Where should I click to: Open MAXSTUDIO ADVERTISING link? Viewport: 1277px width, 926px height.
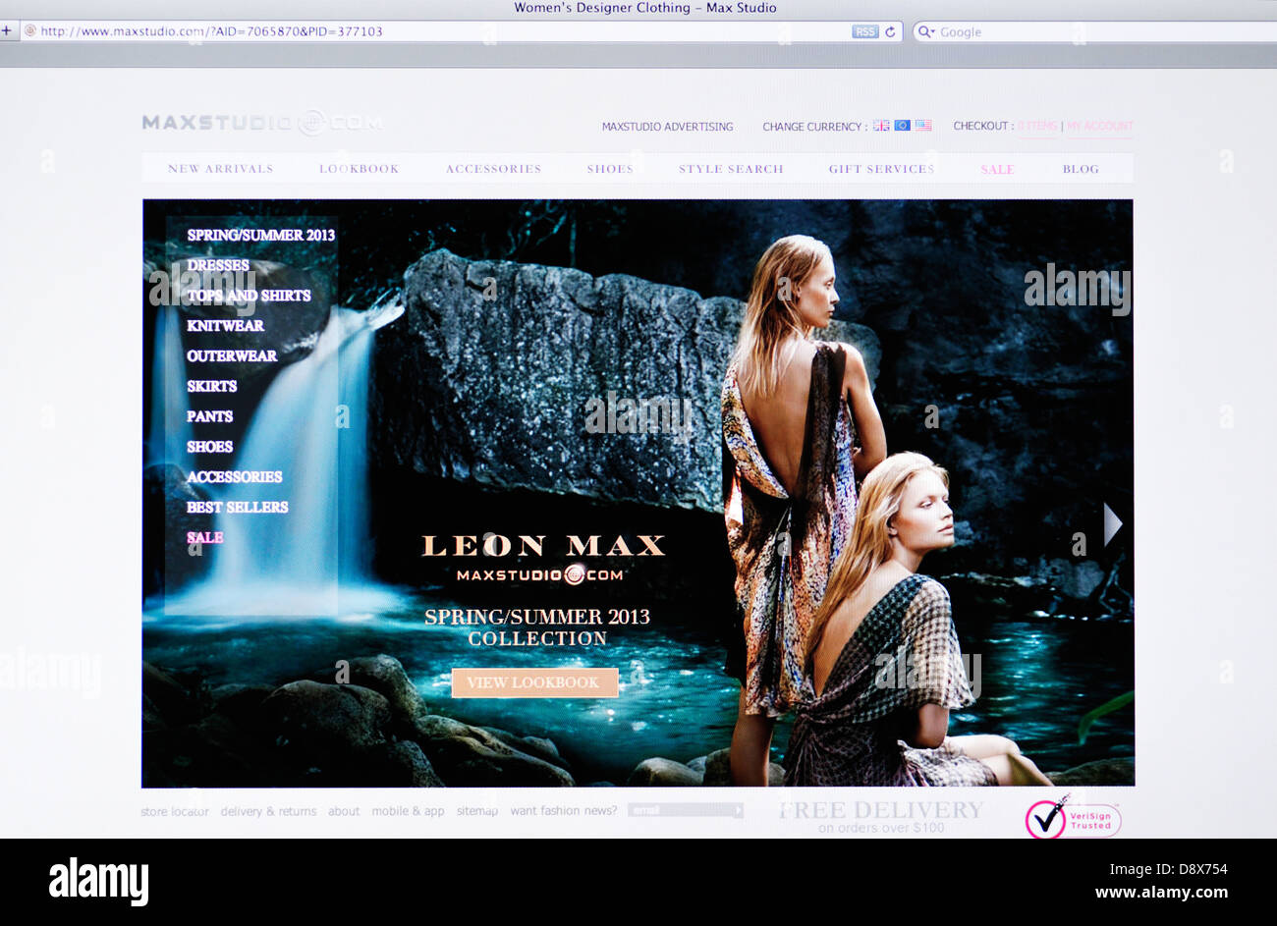click(667, 127)
